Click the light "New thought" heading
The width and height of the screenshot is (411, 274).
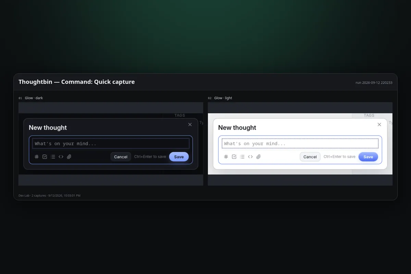point(237,127)
